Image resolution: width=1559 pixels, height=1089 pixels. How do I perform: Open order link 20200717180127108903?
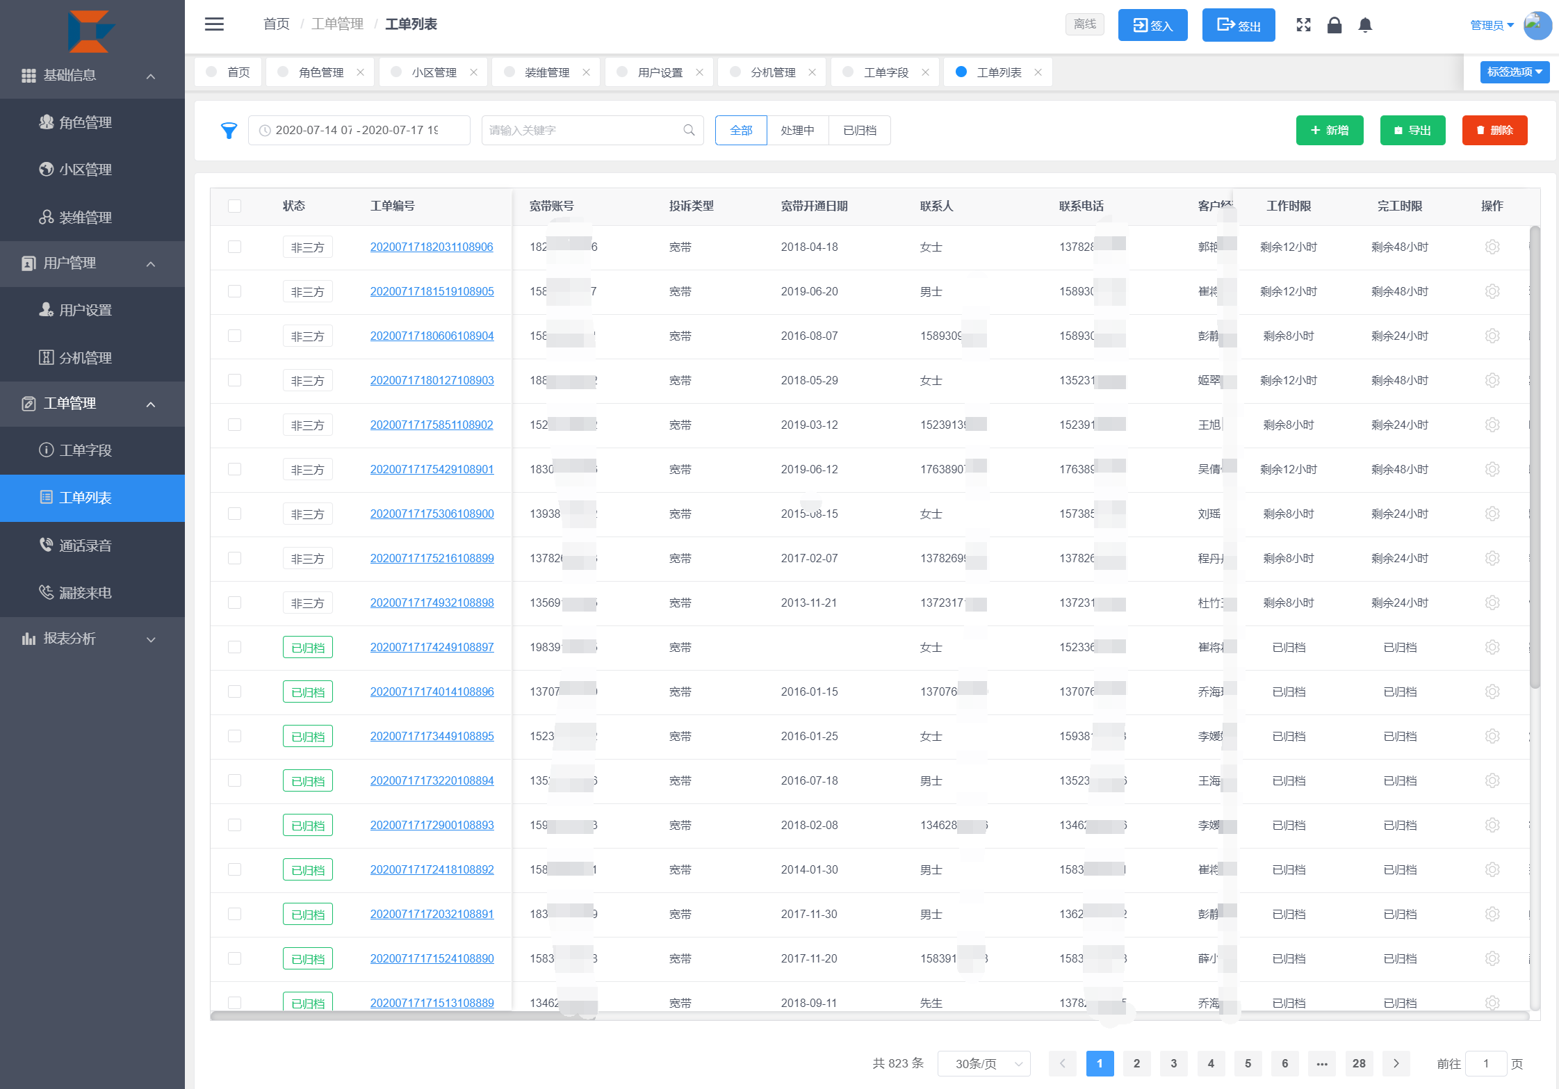(x=432, y=380)
